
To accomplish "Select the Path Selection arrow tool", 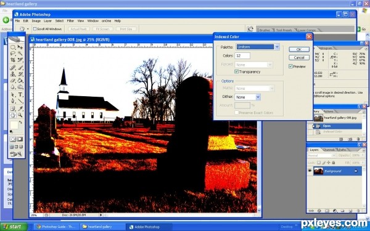I will click(x=13, y=95).
